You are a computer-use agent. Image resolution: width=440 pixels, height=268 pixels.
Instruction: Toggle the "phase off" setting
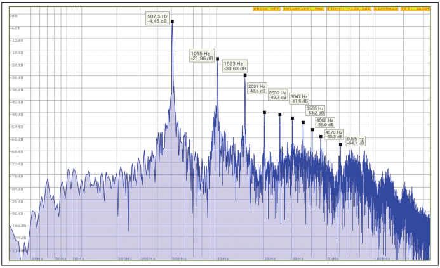265,9
